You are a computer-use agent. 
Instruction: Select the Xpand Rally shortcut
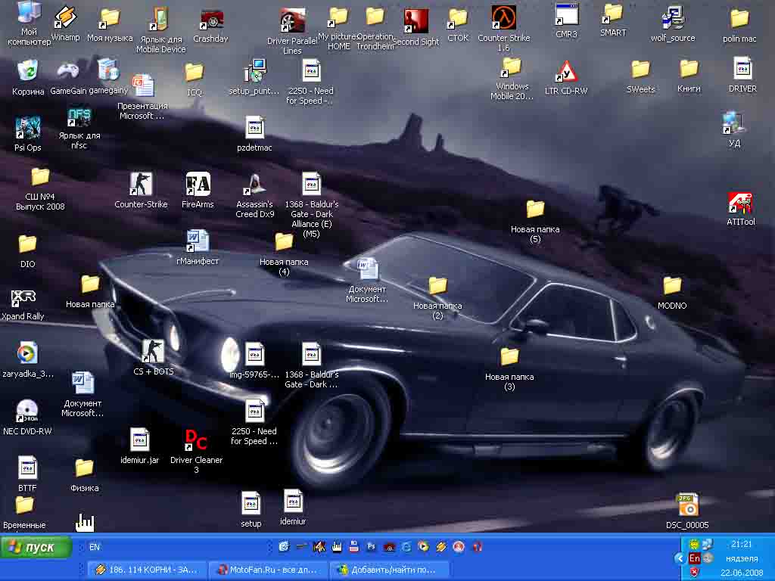coord(23,297)
